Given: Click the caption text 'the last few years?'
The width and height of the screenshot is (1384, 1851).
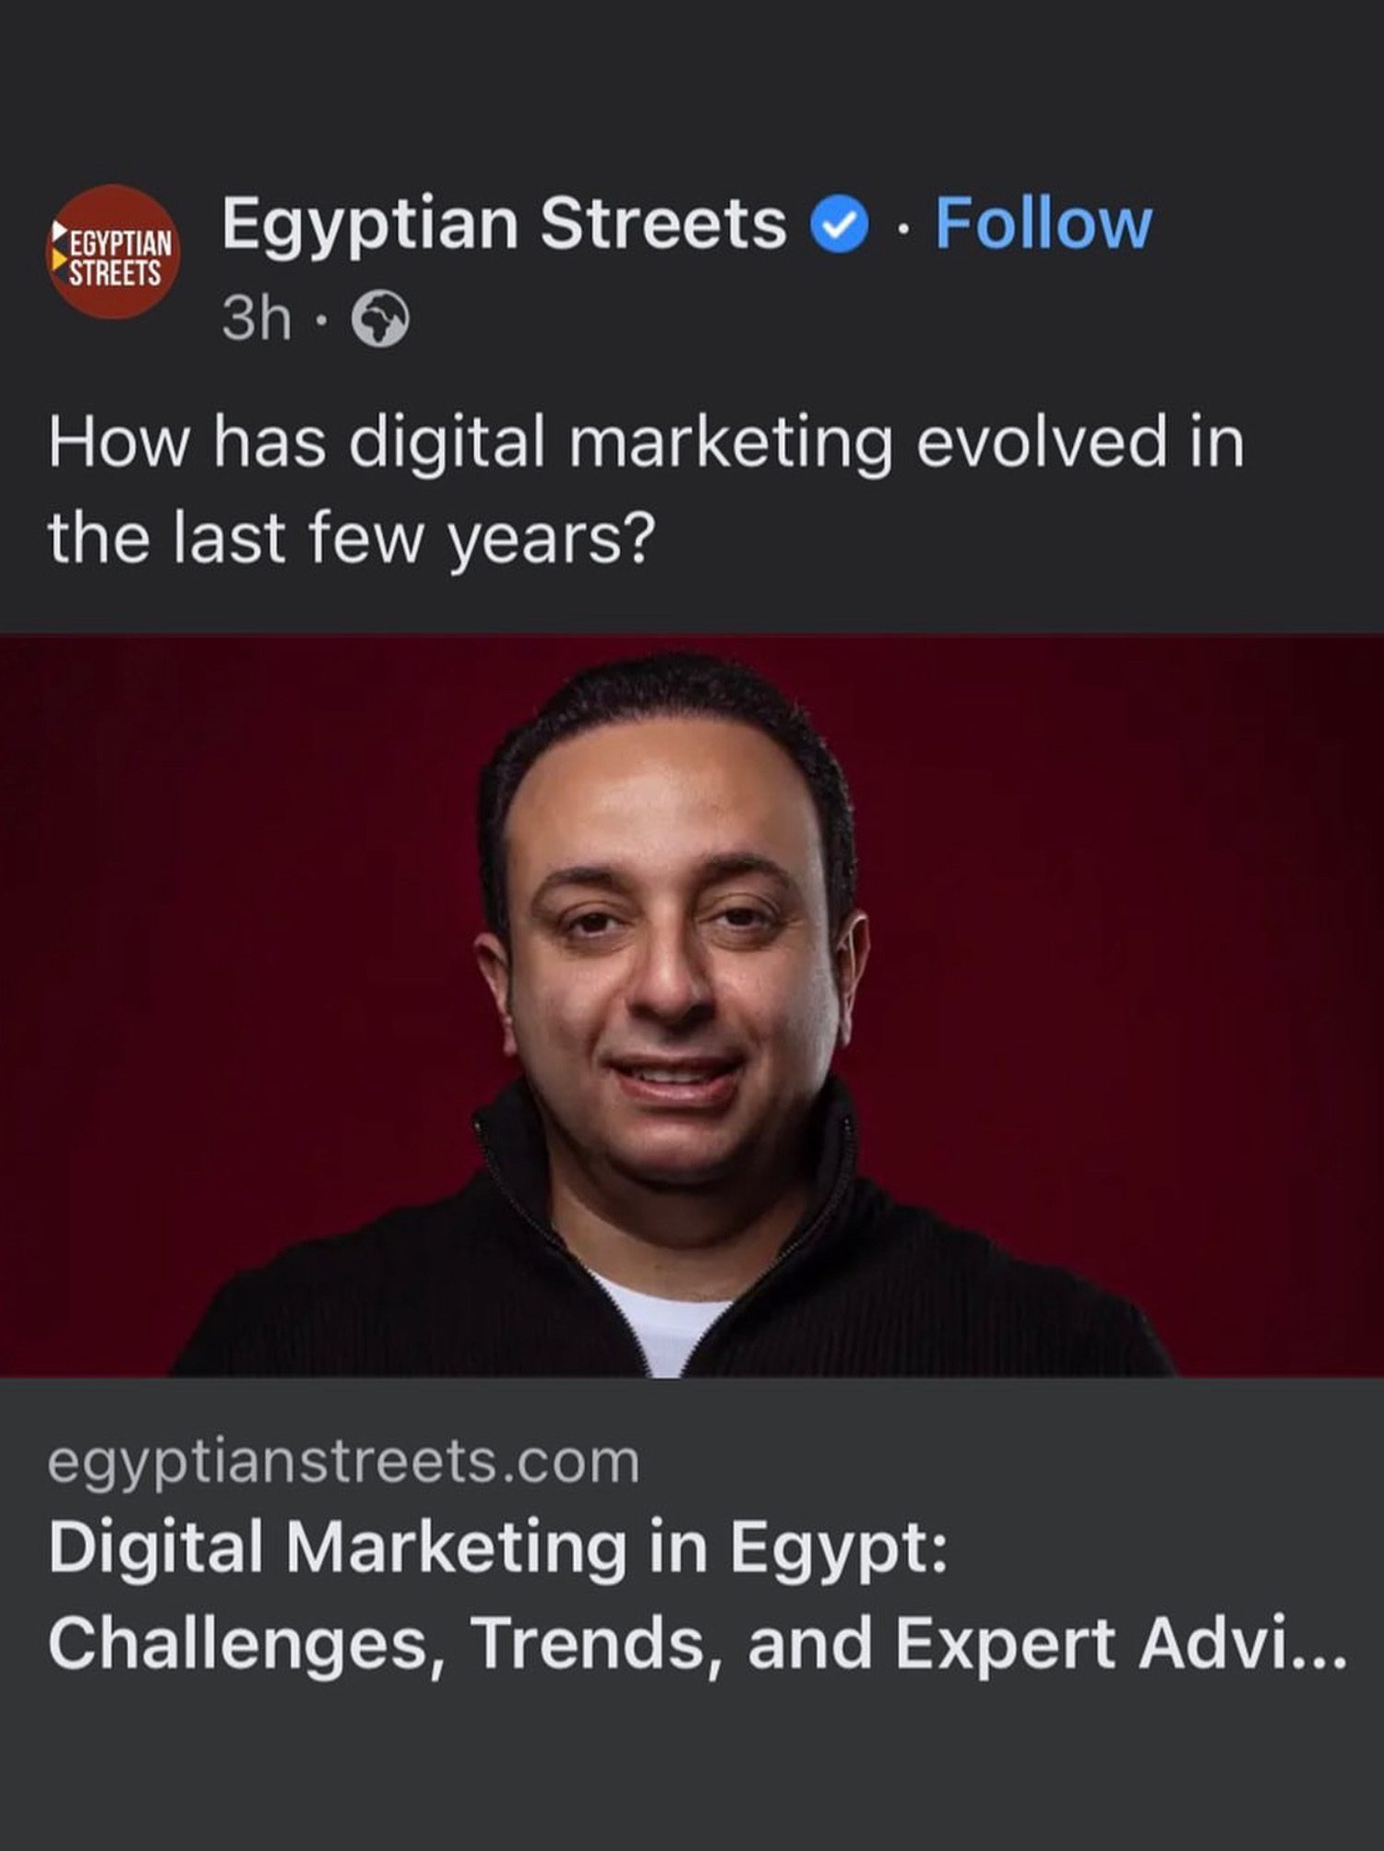Looking at the screenshot, I should point(352,540).
